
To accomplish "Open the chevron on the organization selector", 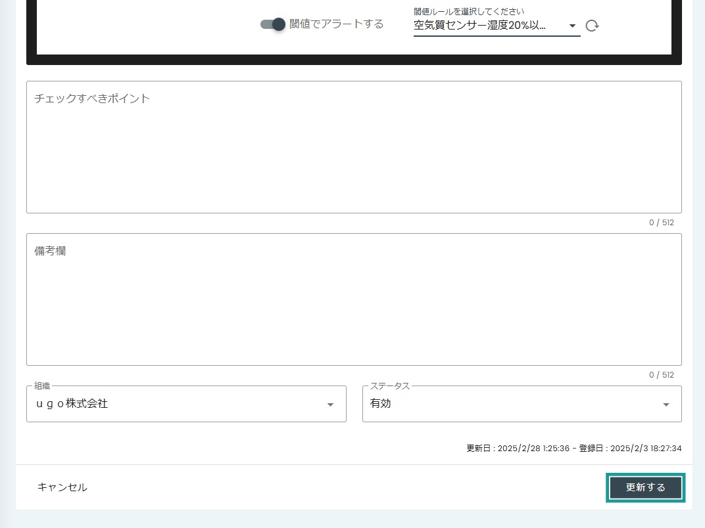I will tap(330, 404).
